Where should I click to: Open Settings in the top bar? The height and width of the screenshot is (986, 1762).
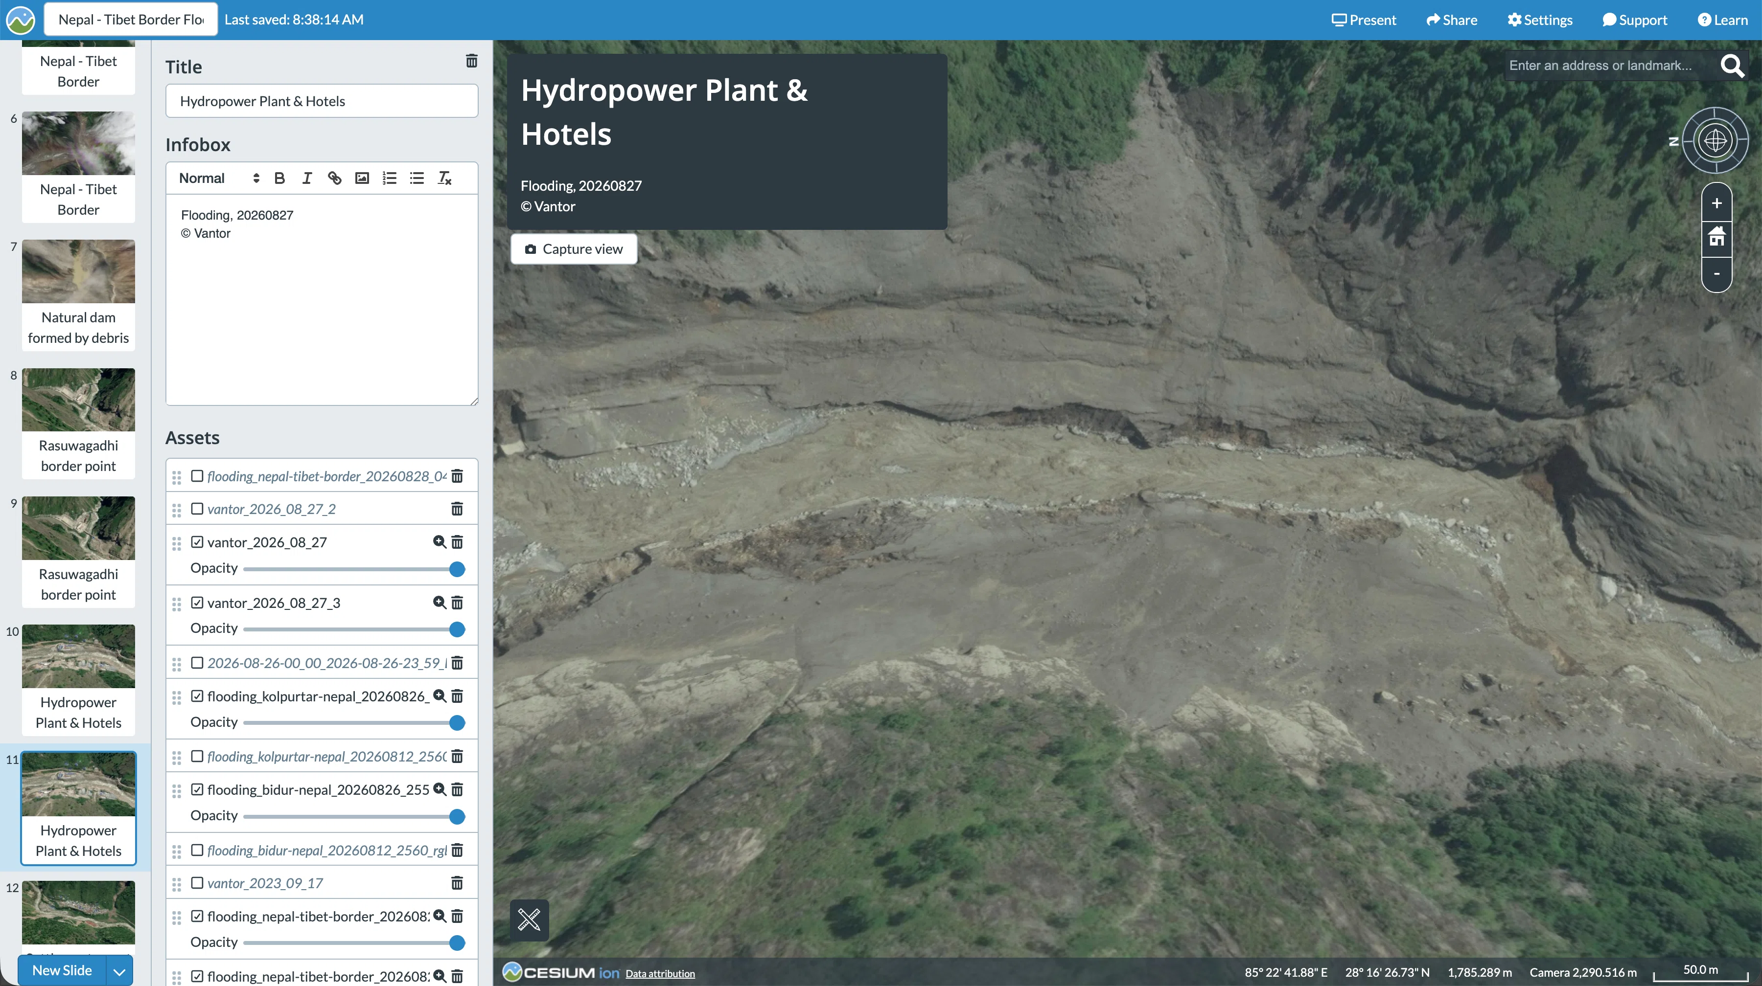[x=1540, y=20]
